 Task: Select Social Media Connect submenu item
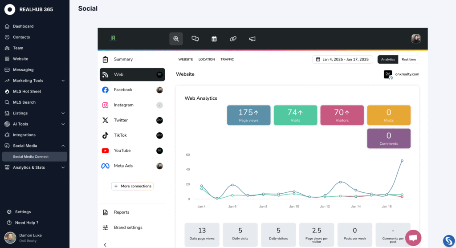tap(35, 156)
